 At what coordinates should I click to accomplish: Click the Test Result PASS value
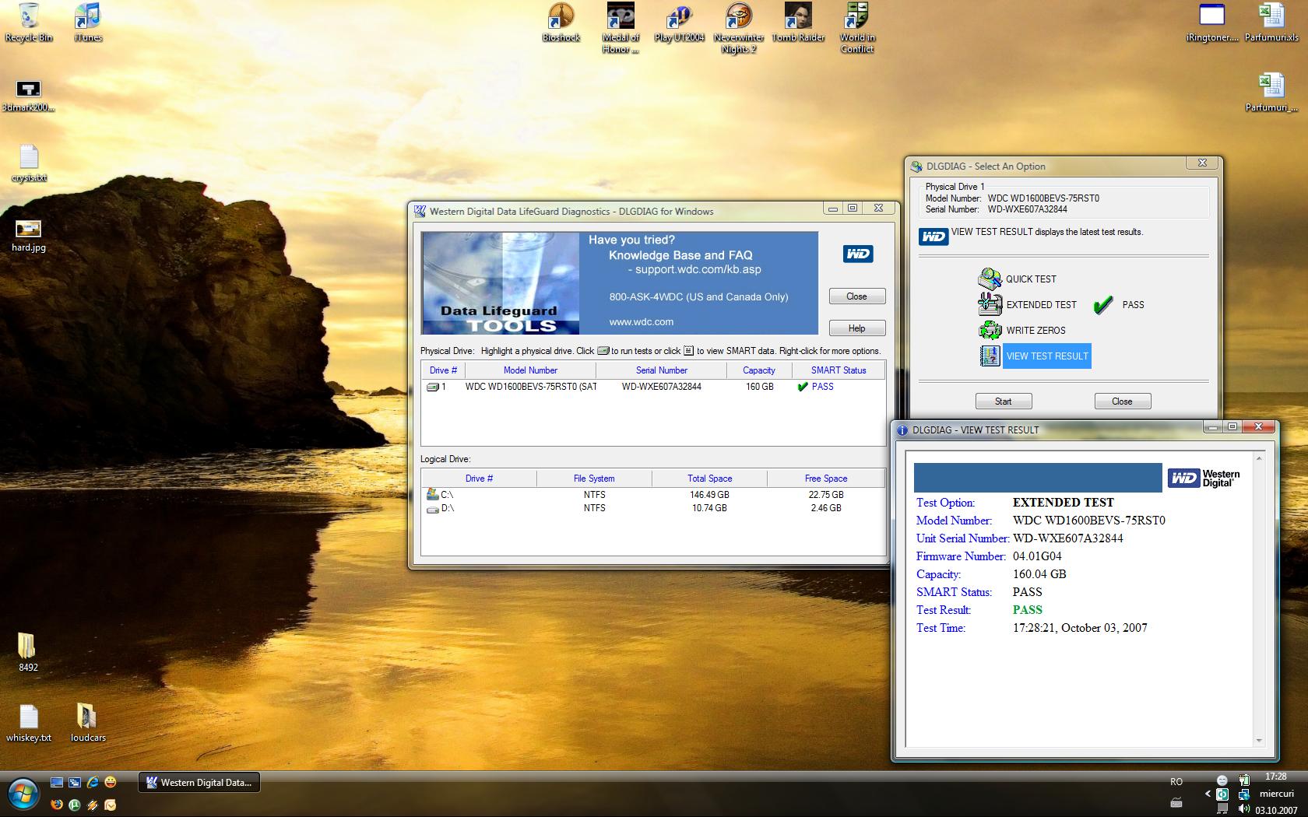[x=1028, y=610]
